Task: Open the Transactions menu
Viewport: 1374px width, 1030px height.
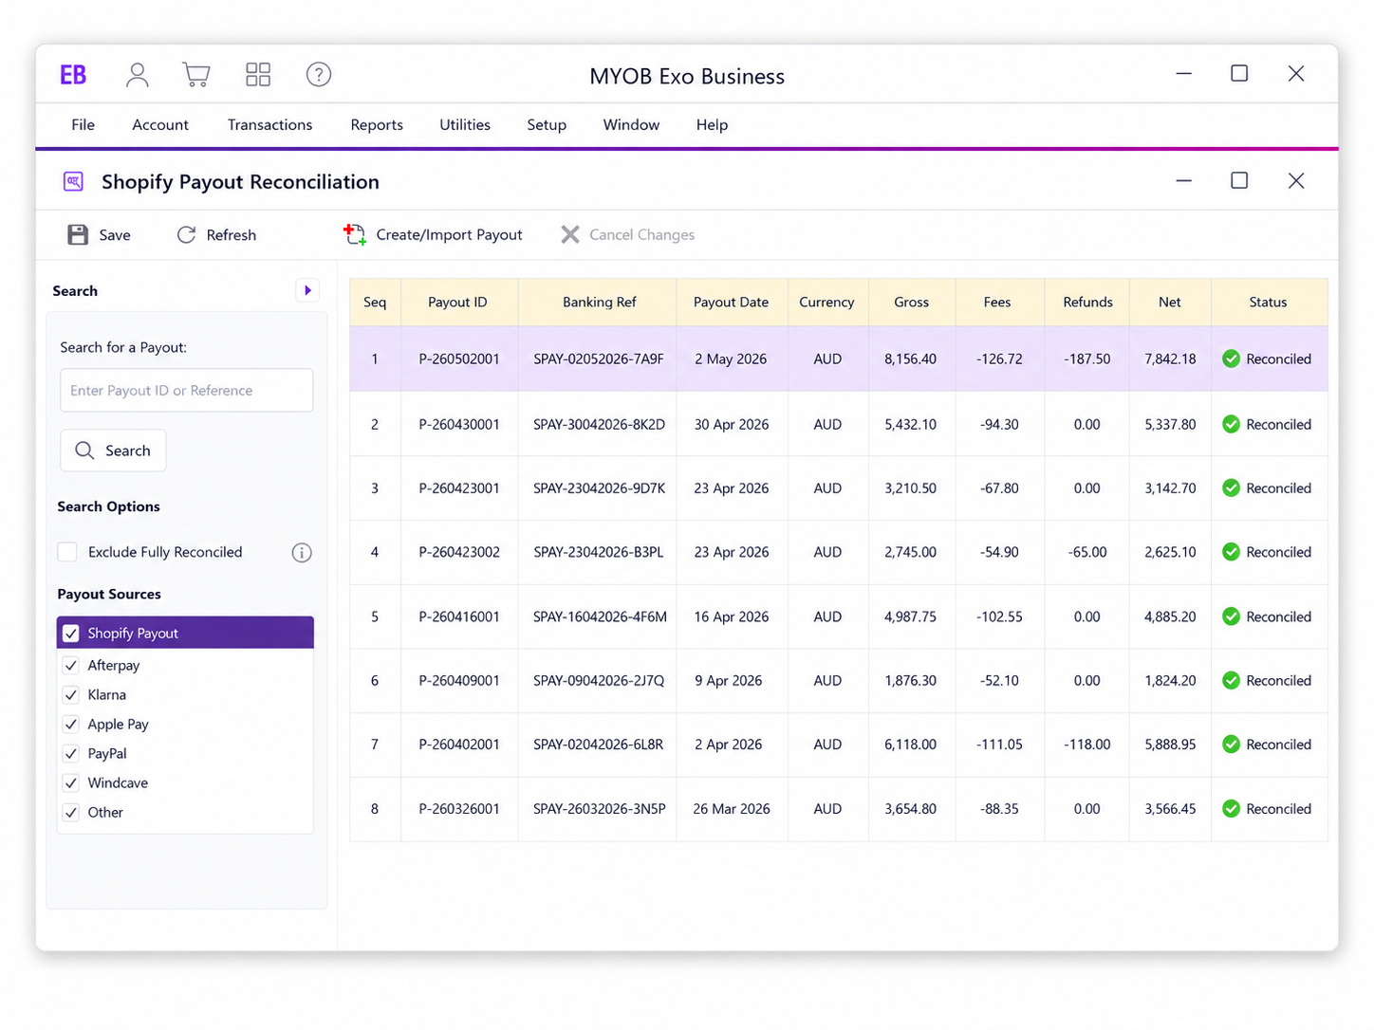Action: click(x=269, y=125)
